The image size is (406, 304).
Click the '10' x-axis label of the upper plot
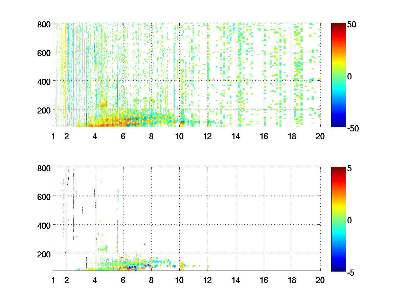coord(179,136)
